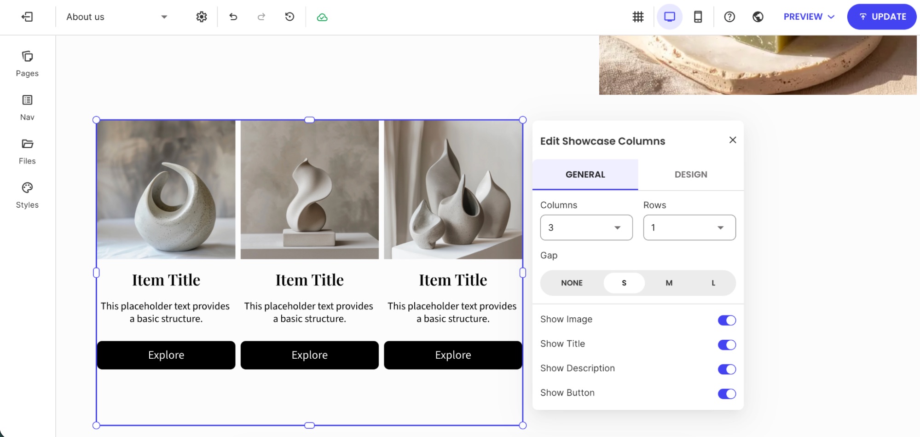Set gap to S
The width and height of the screenshot is (920, 437).
[624, 283]
